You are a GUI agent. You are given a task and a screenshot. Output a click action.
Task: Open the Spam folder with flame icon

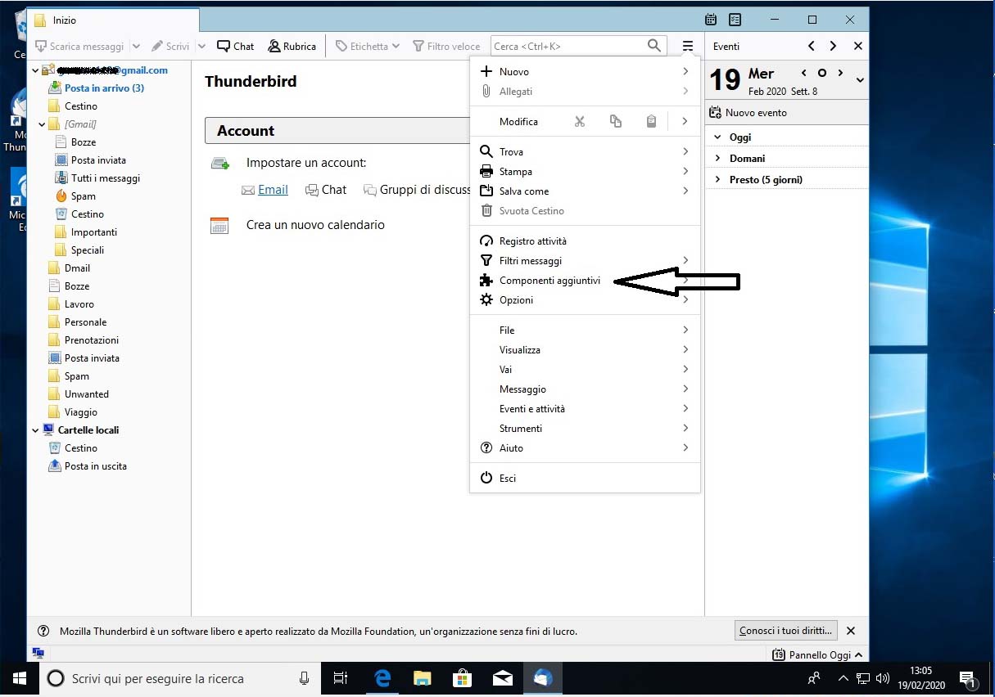84,196
